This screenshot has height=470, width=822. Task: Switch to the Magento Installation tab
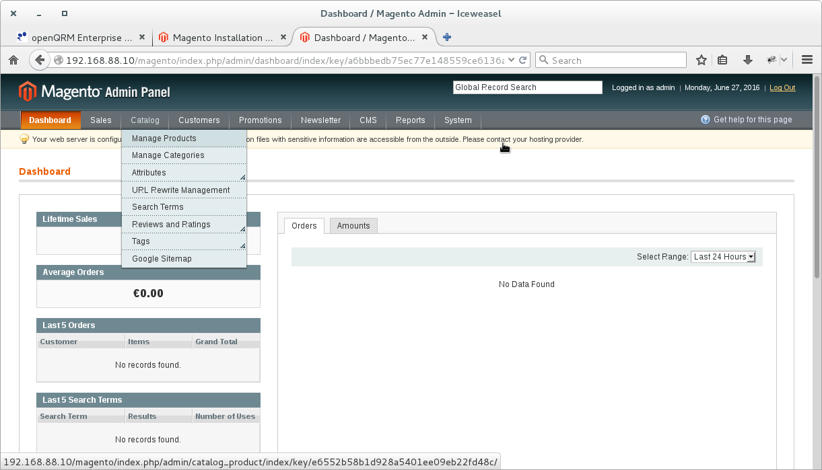[221, 38]
